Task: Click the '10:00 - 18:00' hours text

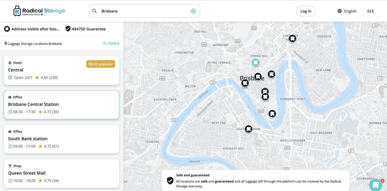Action: (x=24, y=181)
